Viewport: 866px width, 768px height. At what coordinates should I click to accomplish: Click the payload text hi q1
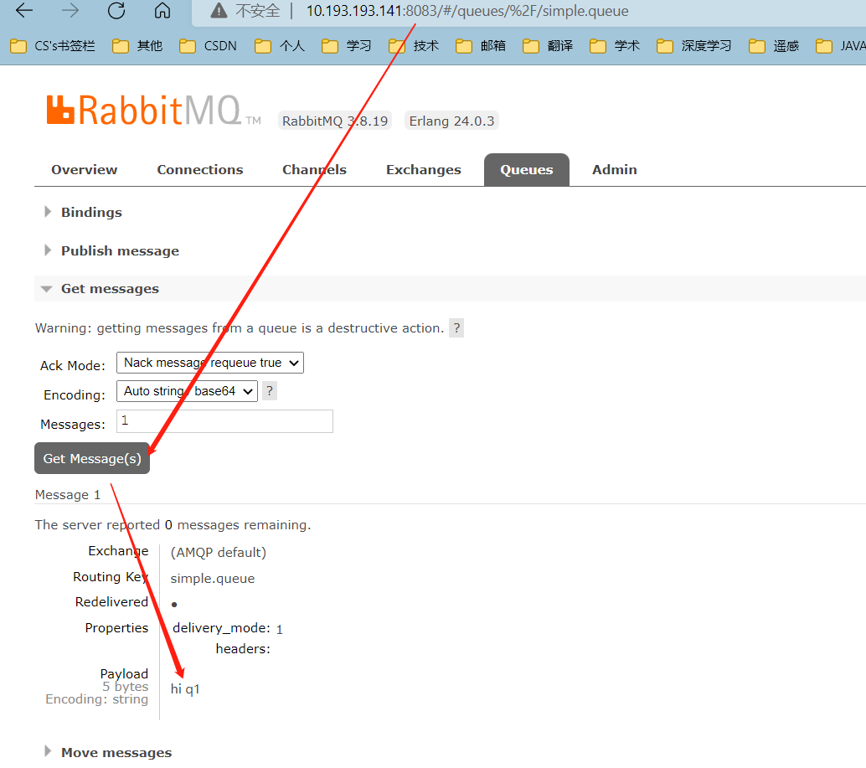[185, 689]
